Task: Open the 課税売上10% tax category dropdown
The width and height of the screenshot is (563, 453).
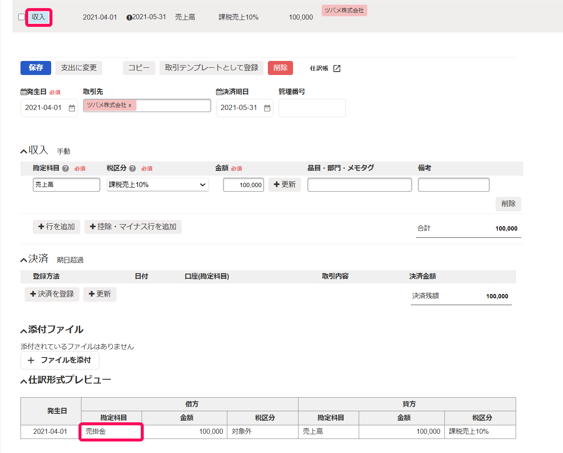Action: coord(157,185)
